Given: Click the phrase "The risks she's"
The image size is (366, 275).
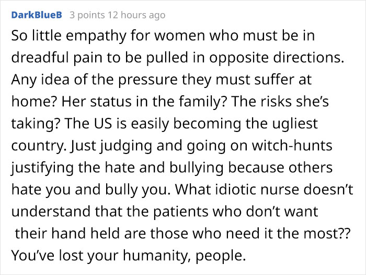Looking at the screenshot, I should (x=280, y=102).
